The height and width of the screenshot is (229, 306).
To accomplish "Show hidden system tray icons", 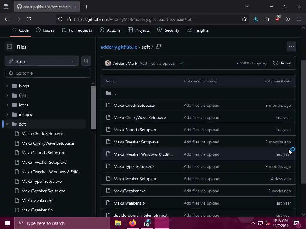I will (253, 223).
